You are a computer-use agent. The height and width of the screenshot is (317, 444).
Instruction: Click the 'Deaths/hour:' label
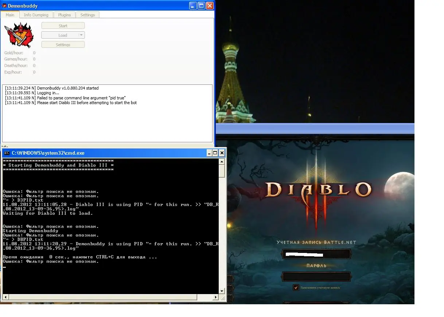pos(16,66)
